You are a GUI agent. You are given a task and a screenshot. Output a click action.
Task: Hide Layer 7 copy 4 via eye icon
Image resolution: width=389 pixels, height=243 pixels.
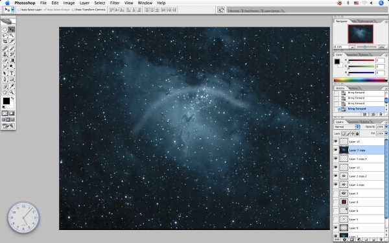pyautogui.click(x=336, y=159)
